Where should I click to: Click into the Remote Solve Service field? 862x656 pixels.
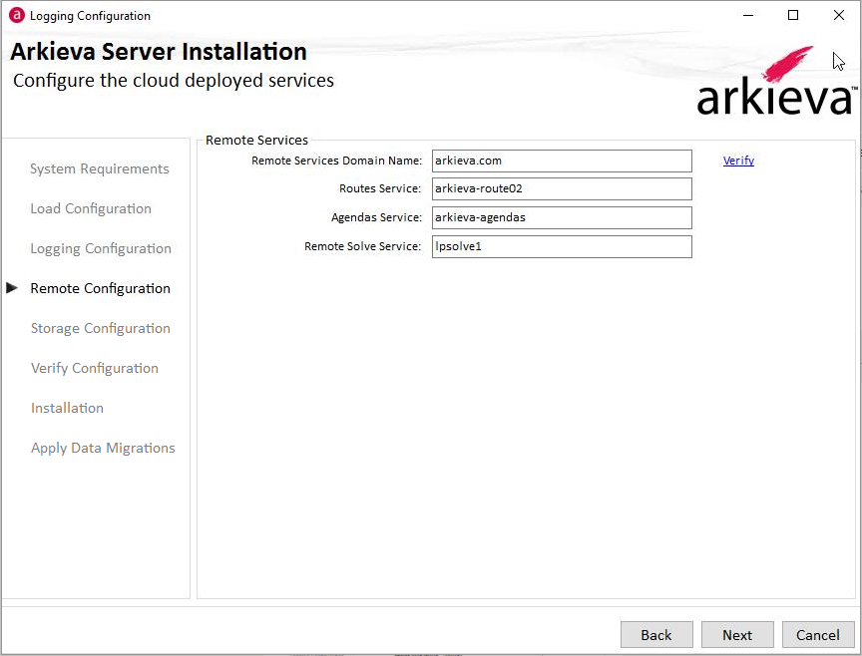pos(562,246)
